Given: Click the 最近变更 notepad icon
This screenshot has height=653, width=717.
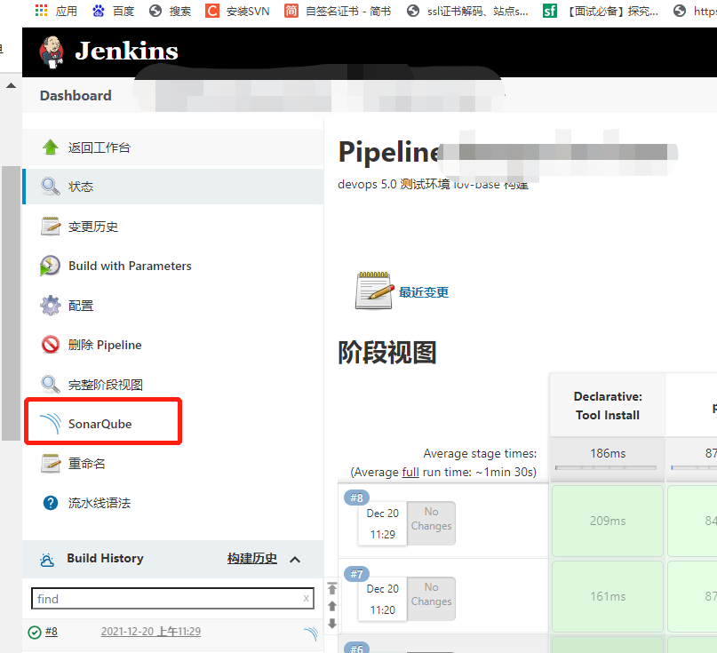Looking at the screenshot, I should pos(373,289).
